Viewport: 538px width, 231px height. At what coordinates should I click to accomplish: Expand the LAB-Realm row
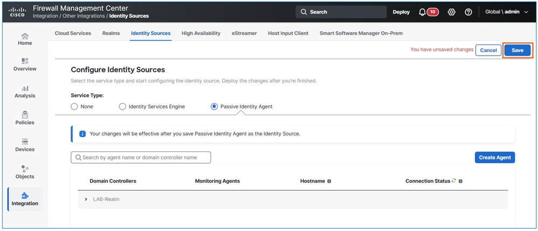coord(86,199)
